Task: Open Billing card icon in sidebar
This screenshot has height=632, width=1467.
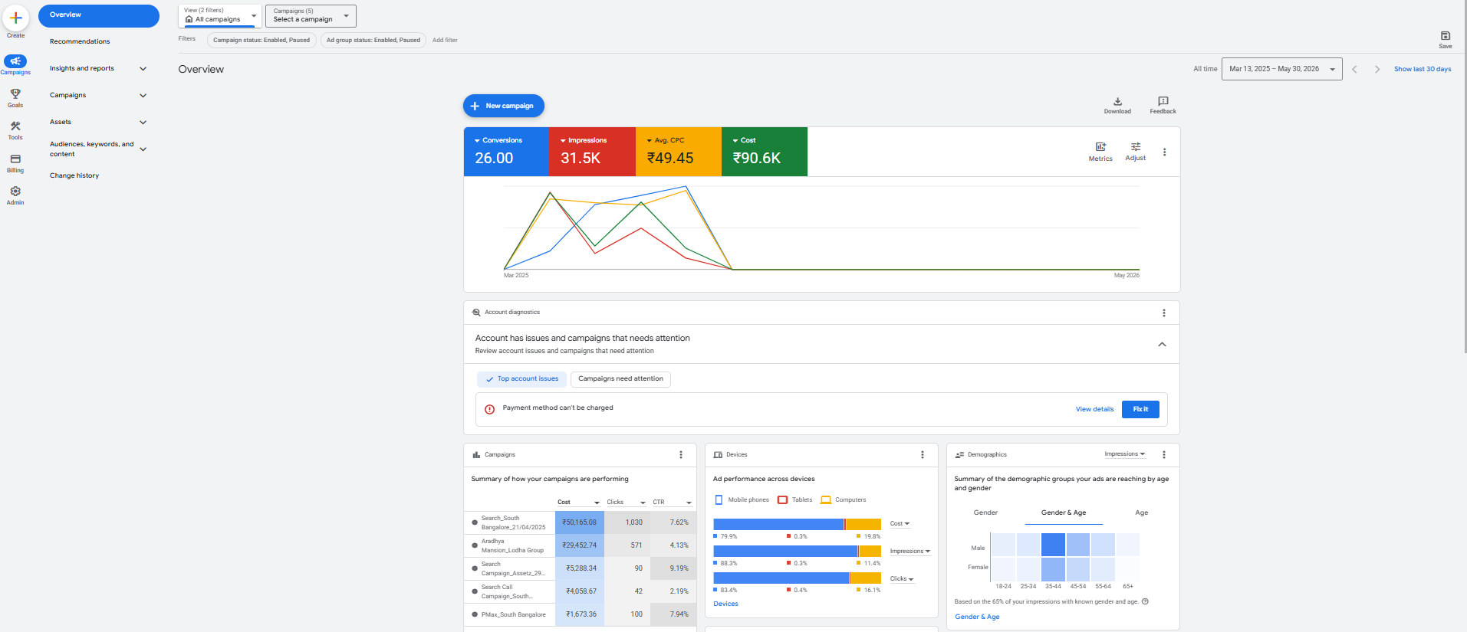Action: [15, 159]
